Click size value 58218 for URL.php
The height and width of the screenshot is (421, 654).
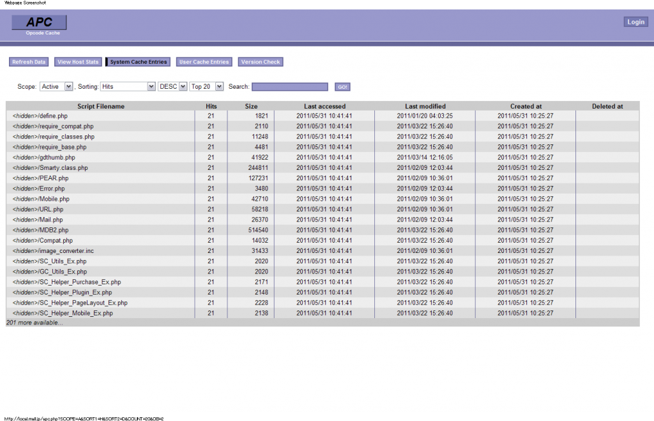tap(259, 210)
